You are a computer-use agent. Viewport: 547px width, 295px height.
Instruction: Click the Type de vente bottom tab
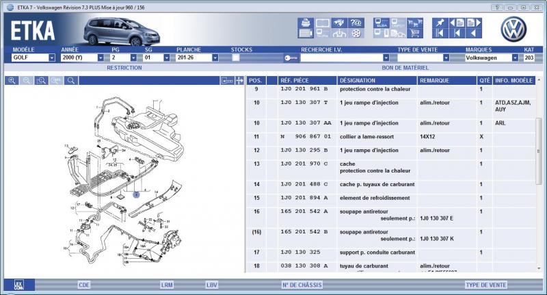coord(486,285)
